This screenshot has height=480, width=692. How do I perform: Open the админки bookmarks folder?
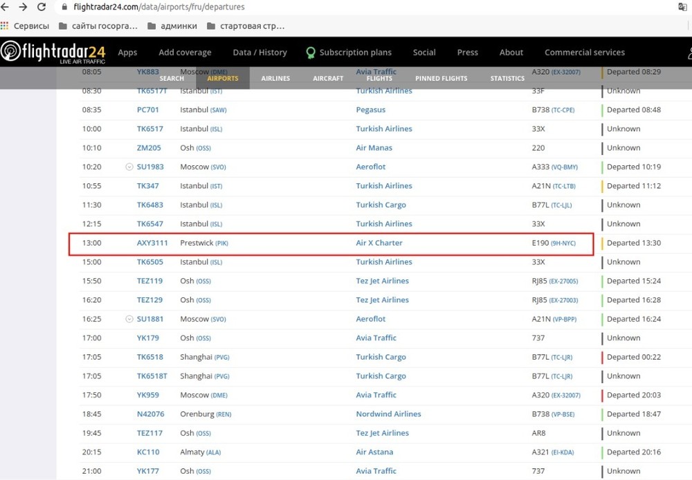click(173, 26)
